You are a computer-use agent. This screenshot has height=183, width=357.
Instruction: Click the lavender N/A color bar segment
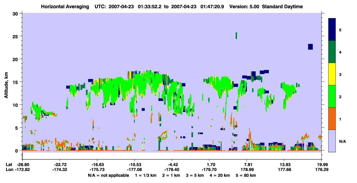[332, 141]
